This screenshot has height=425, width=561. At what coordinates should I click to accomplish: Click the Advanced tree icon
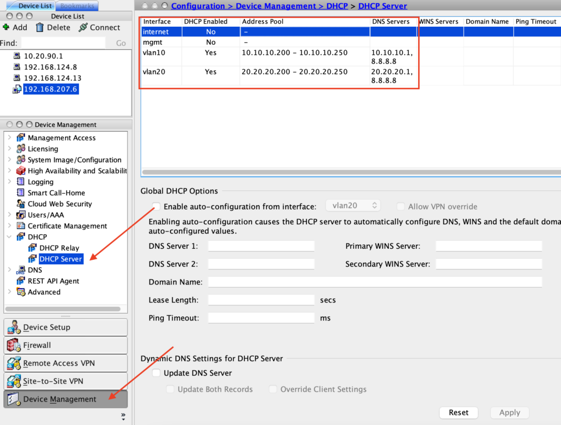pyautogui.click(x=21, y=292)
